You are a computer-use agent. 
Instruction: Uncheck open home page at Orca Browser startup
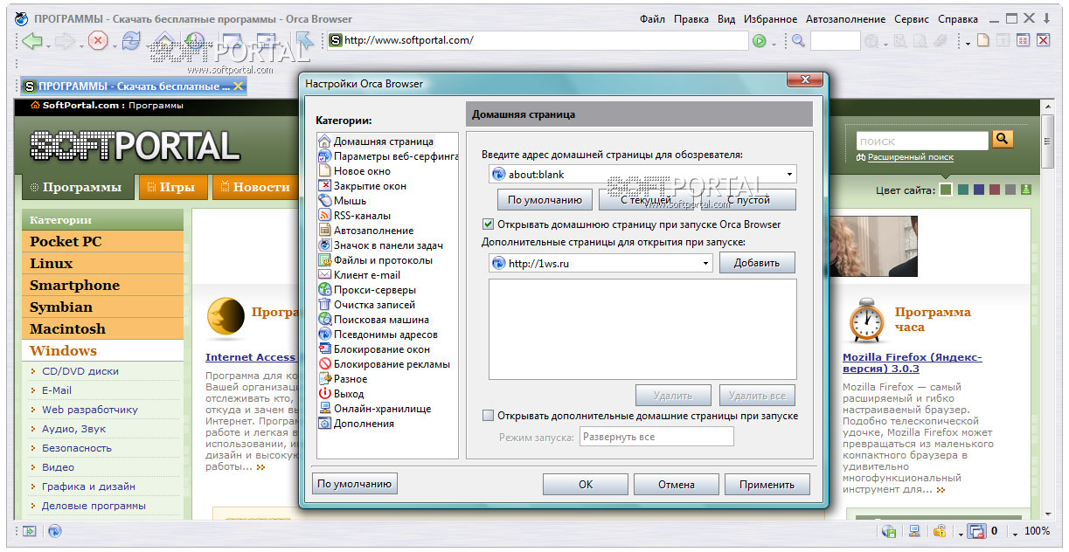[489, 224]
